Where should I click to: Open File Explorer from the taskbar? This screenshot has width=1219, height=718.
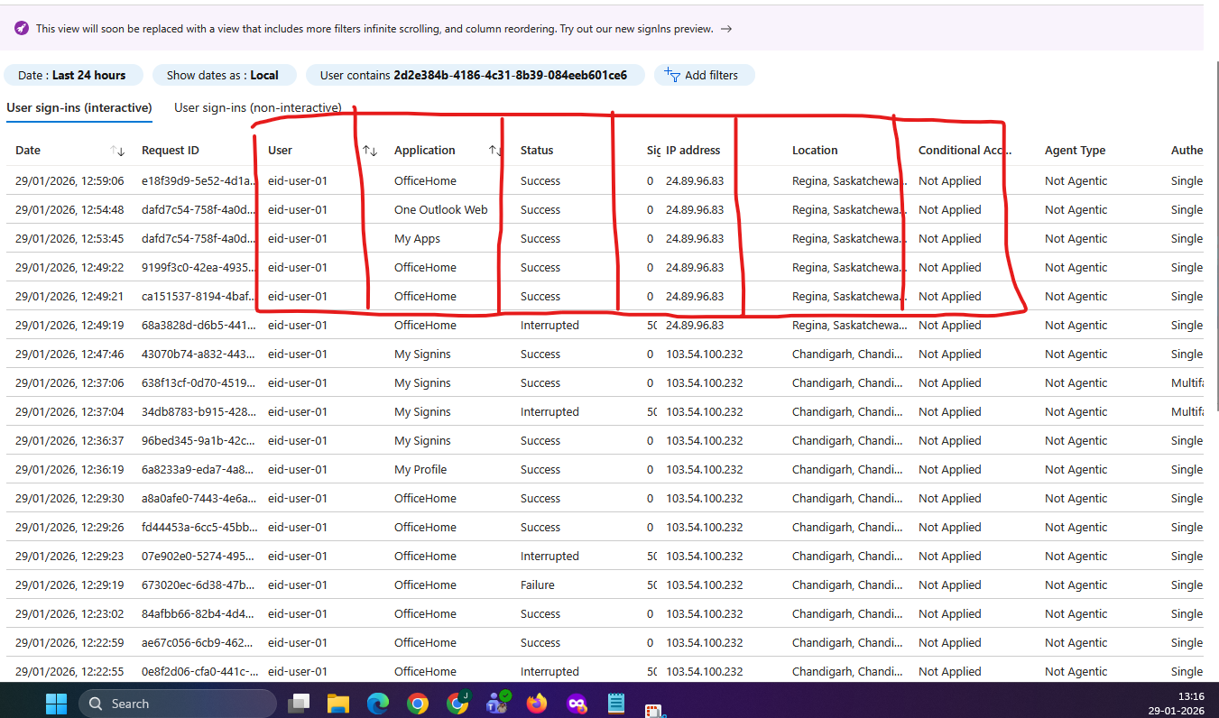coord(337,704)
